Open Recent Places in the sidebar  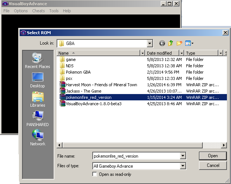[38, 61]
